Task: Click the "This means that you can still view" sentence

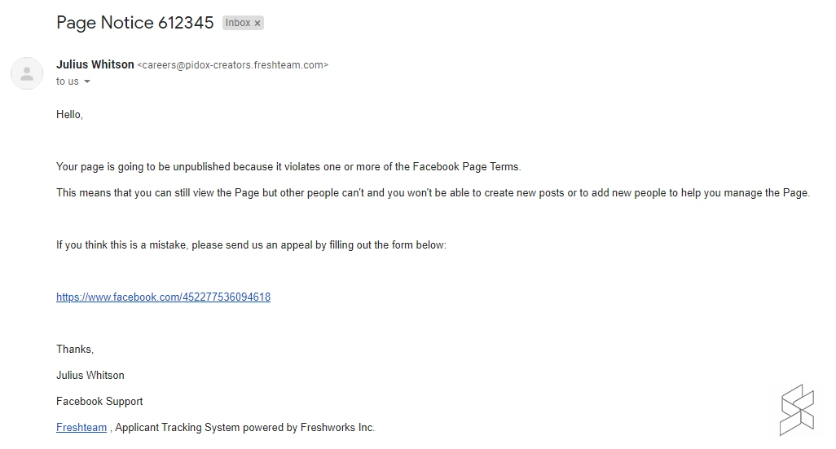Action: [244, 193]
